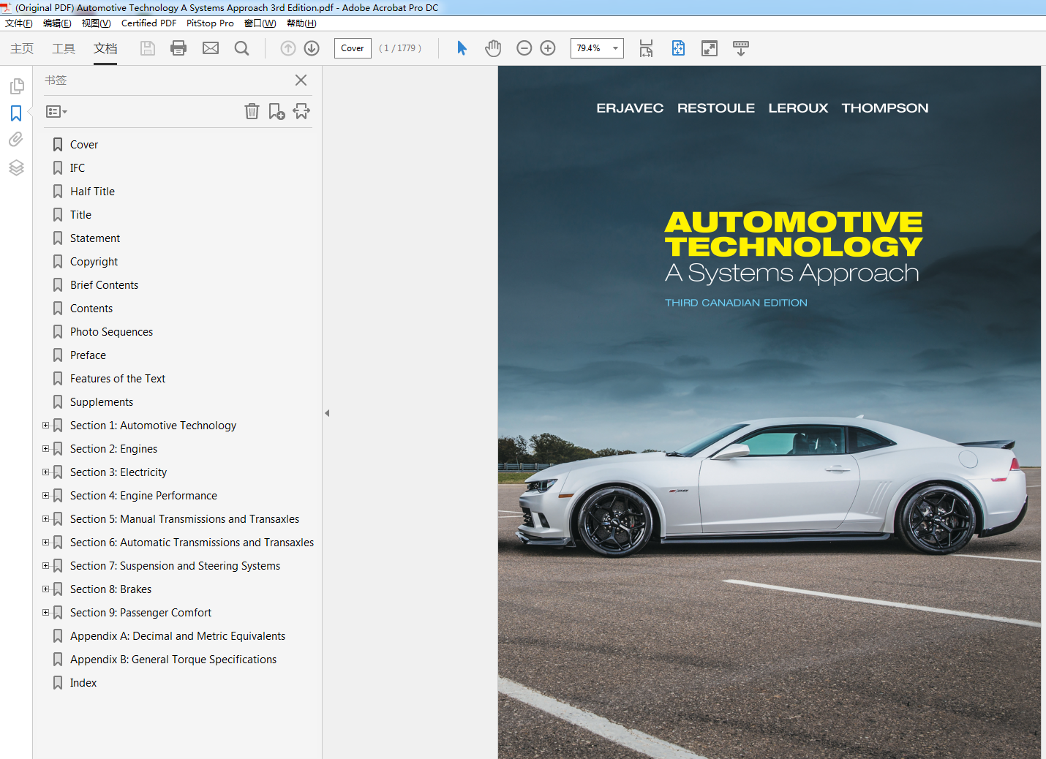Expand Section 9: Passenger Comfort

pyautogui.click(x=45, y=612)
